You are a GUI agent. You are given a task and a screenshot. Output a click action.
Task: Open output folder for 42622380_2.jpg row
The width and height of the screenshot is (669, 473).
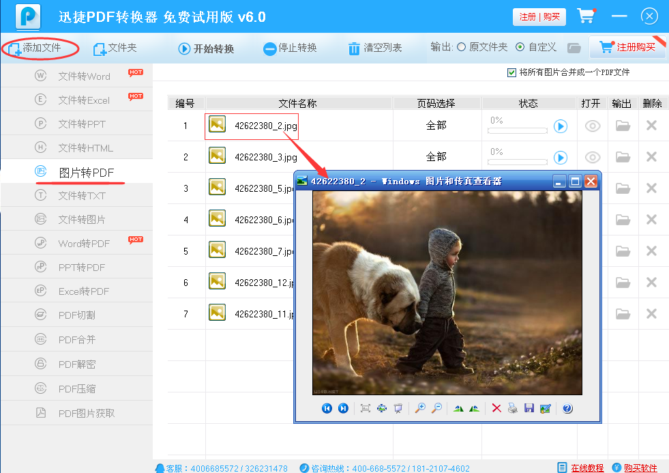tap(623, 126)
